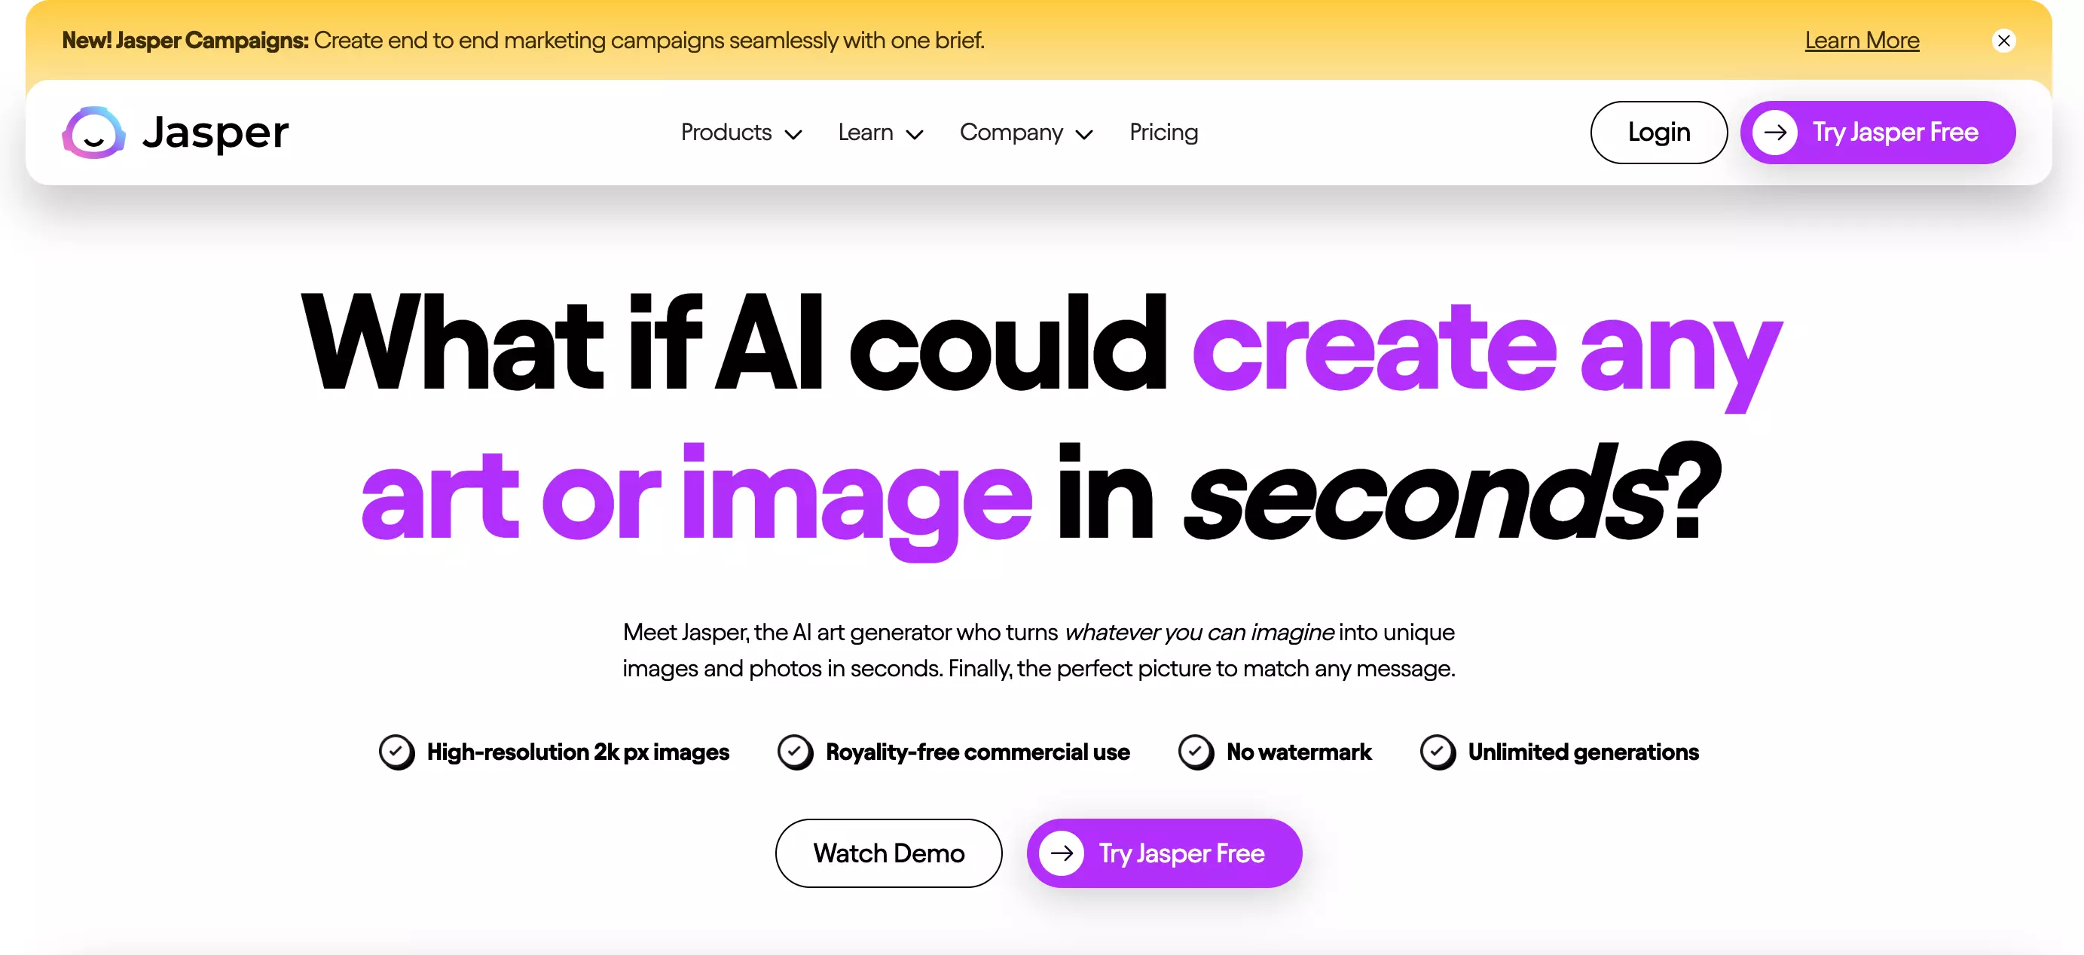
Task: Click the Login button
Action: (x=1659, y=133)
